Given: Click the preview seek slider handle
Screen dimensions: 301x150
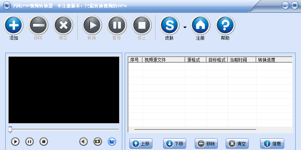Looking at the screenshot, I should click(x=10, y=129).
